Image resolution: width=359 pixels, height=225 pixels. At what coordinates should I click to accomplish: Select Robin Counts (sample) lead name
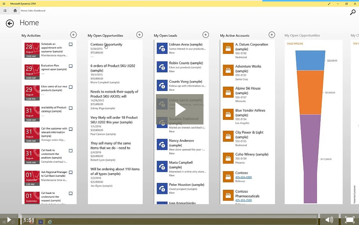pyautogui.click(x=186, y=63)
